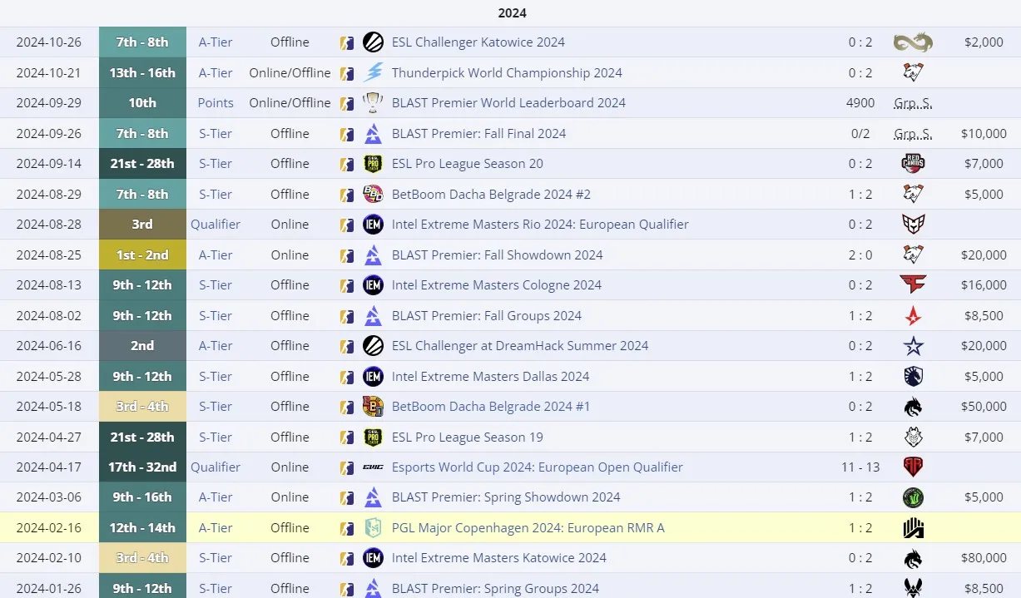Viewport: 1021px width, 598px height.
Task: Click the ESL Pro League Season 20 logo
Action: tap(374, 164)
